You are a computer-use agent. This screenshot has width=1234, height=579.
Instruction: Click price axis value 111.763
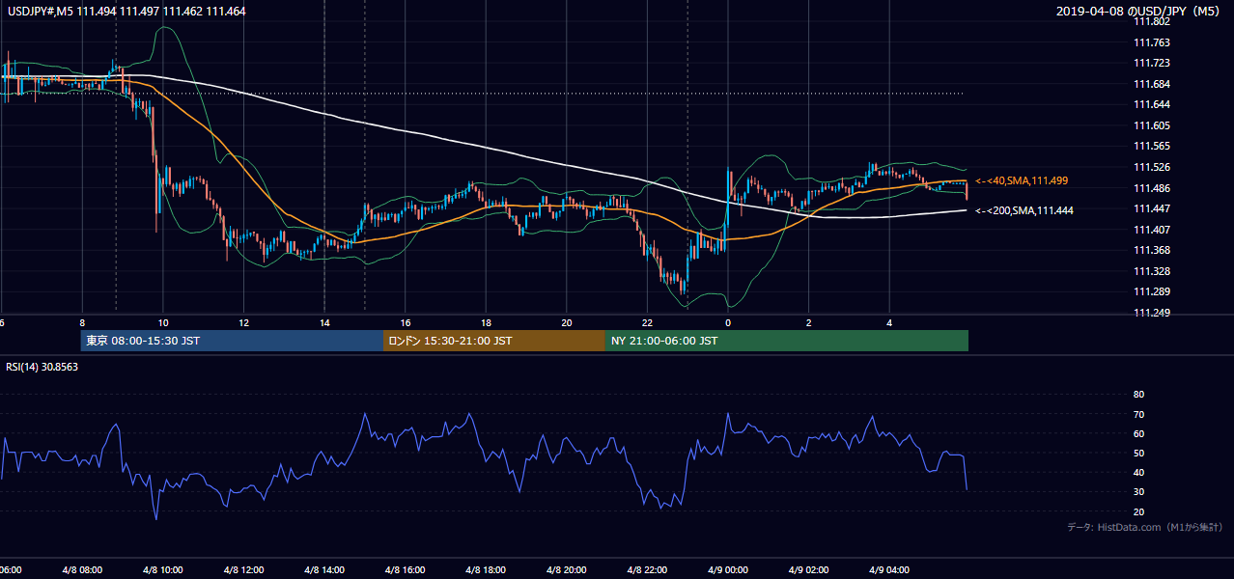click(1151, 42)
